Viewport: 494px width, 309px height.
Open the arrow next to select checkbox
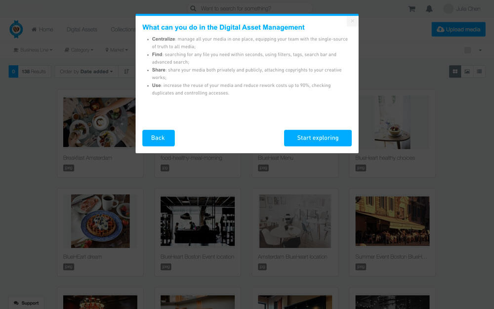(480, 50)
